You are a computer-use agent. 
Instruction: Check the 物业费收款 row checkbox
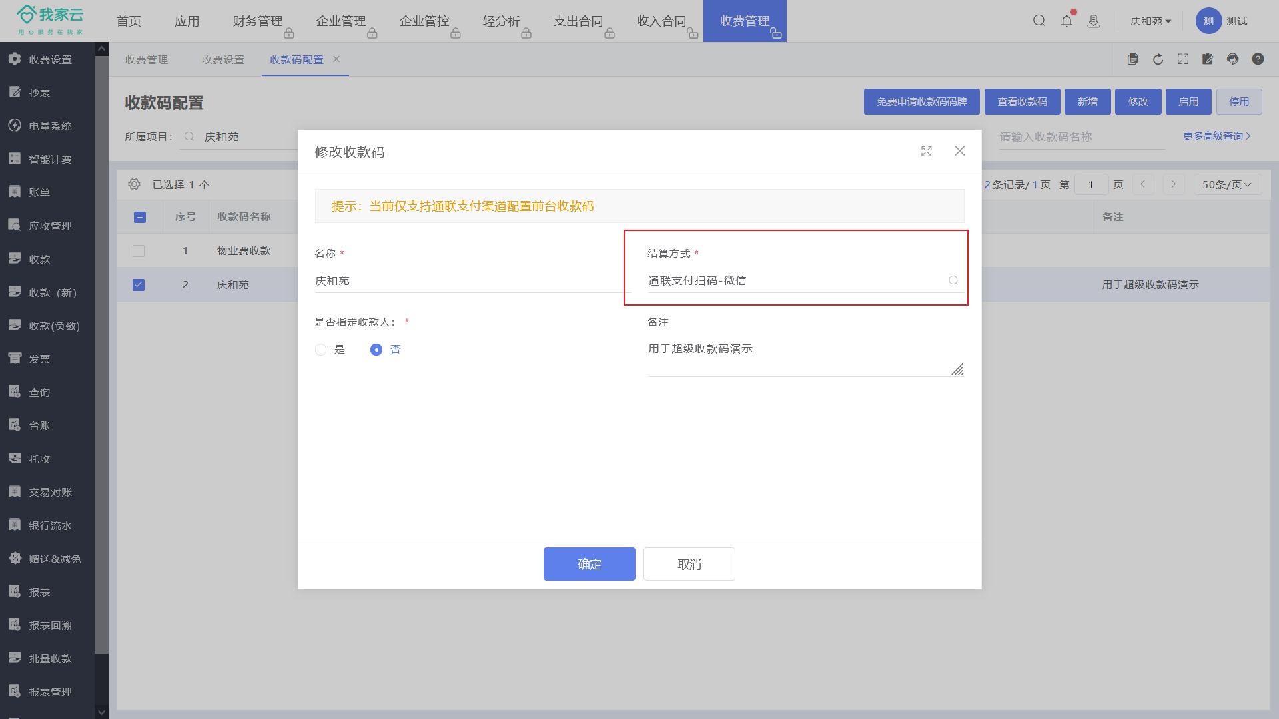click(x=139, y=251)
